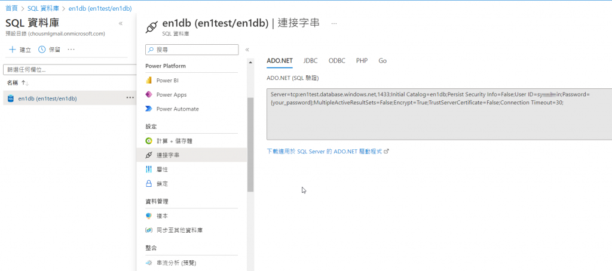
Task: Switch to the Go tab
Action: [382, 61]
